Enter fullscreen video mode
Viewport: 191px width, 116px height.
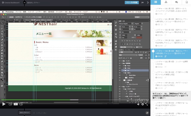click(x=147, y=104)
